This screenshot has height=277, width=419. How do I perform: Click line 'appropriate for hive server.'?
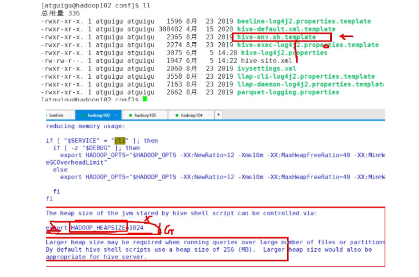[x=96, y=257]
